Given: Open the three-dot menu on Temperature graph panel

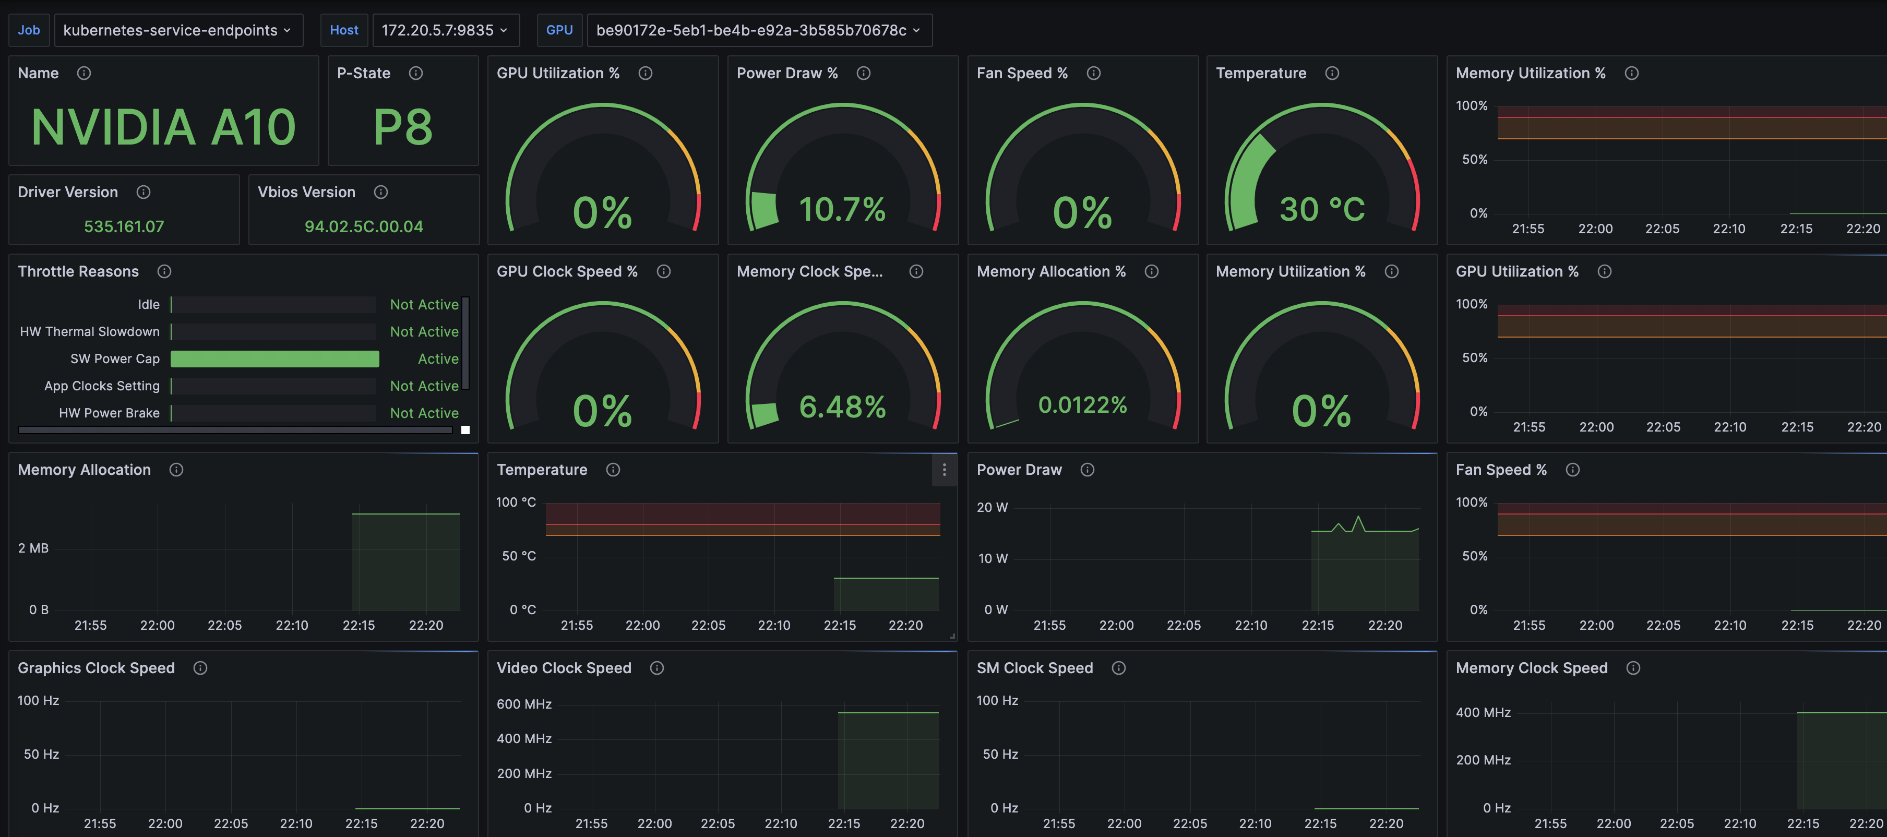Looking at the screenshot, I should tap(944, 470).
